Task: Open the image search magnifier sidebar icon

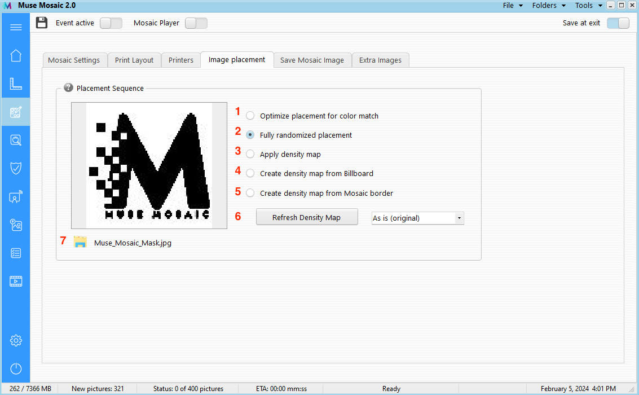Action: [x=16, y=141]
